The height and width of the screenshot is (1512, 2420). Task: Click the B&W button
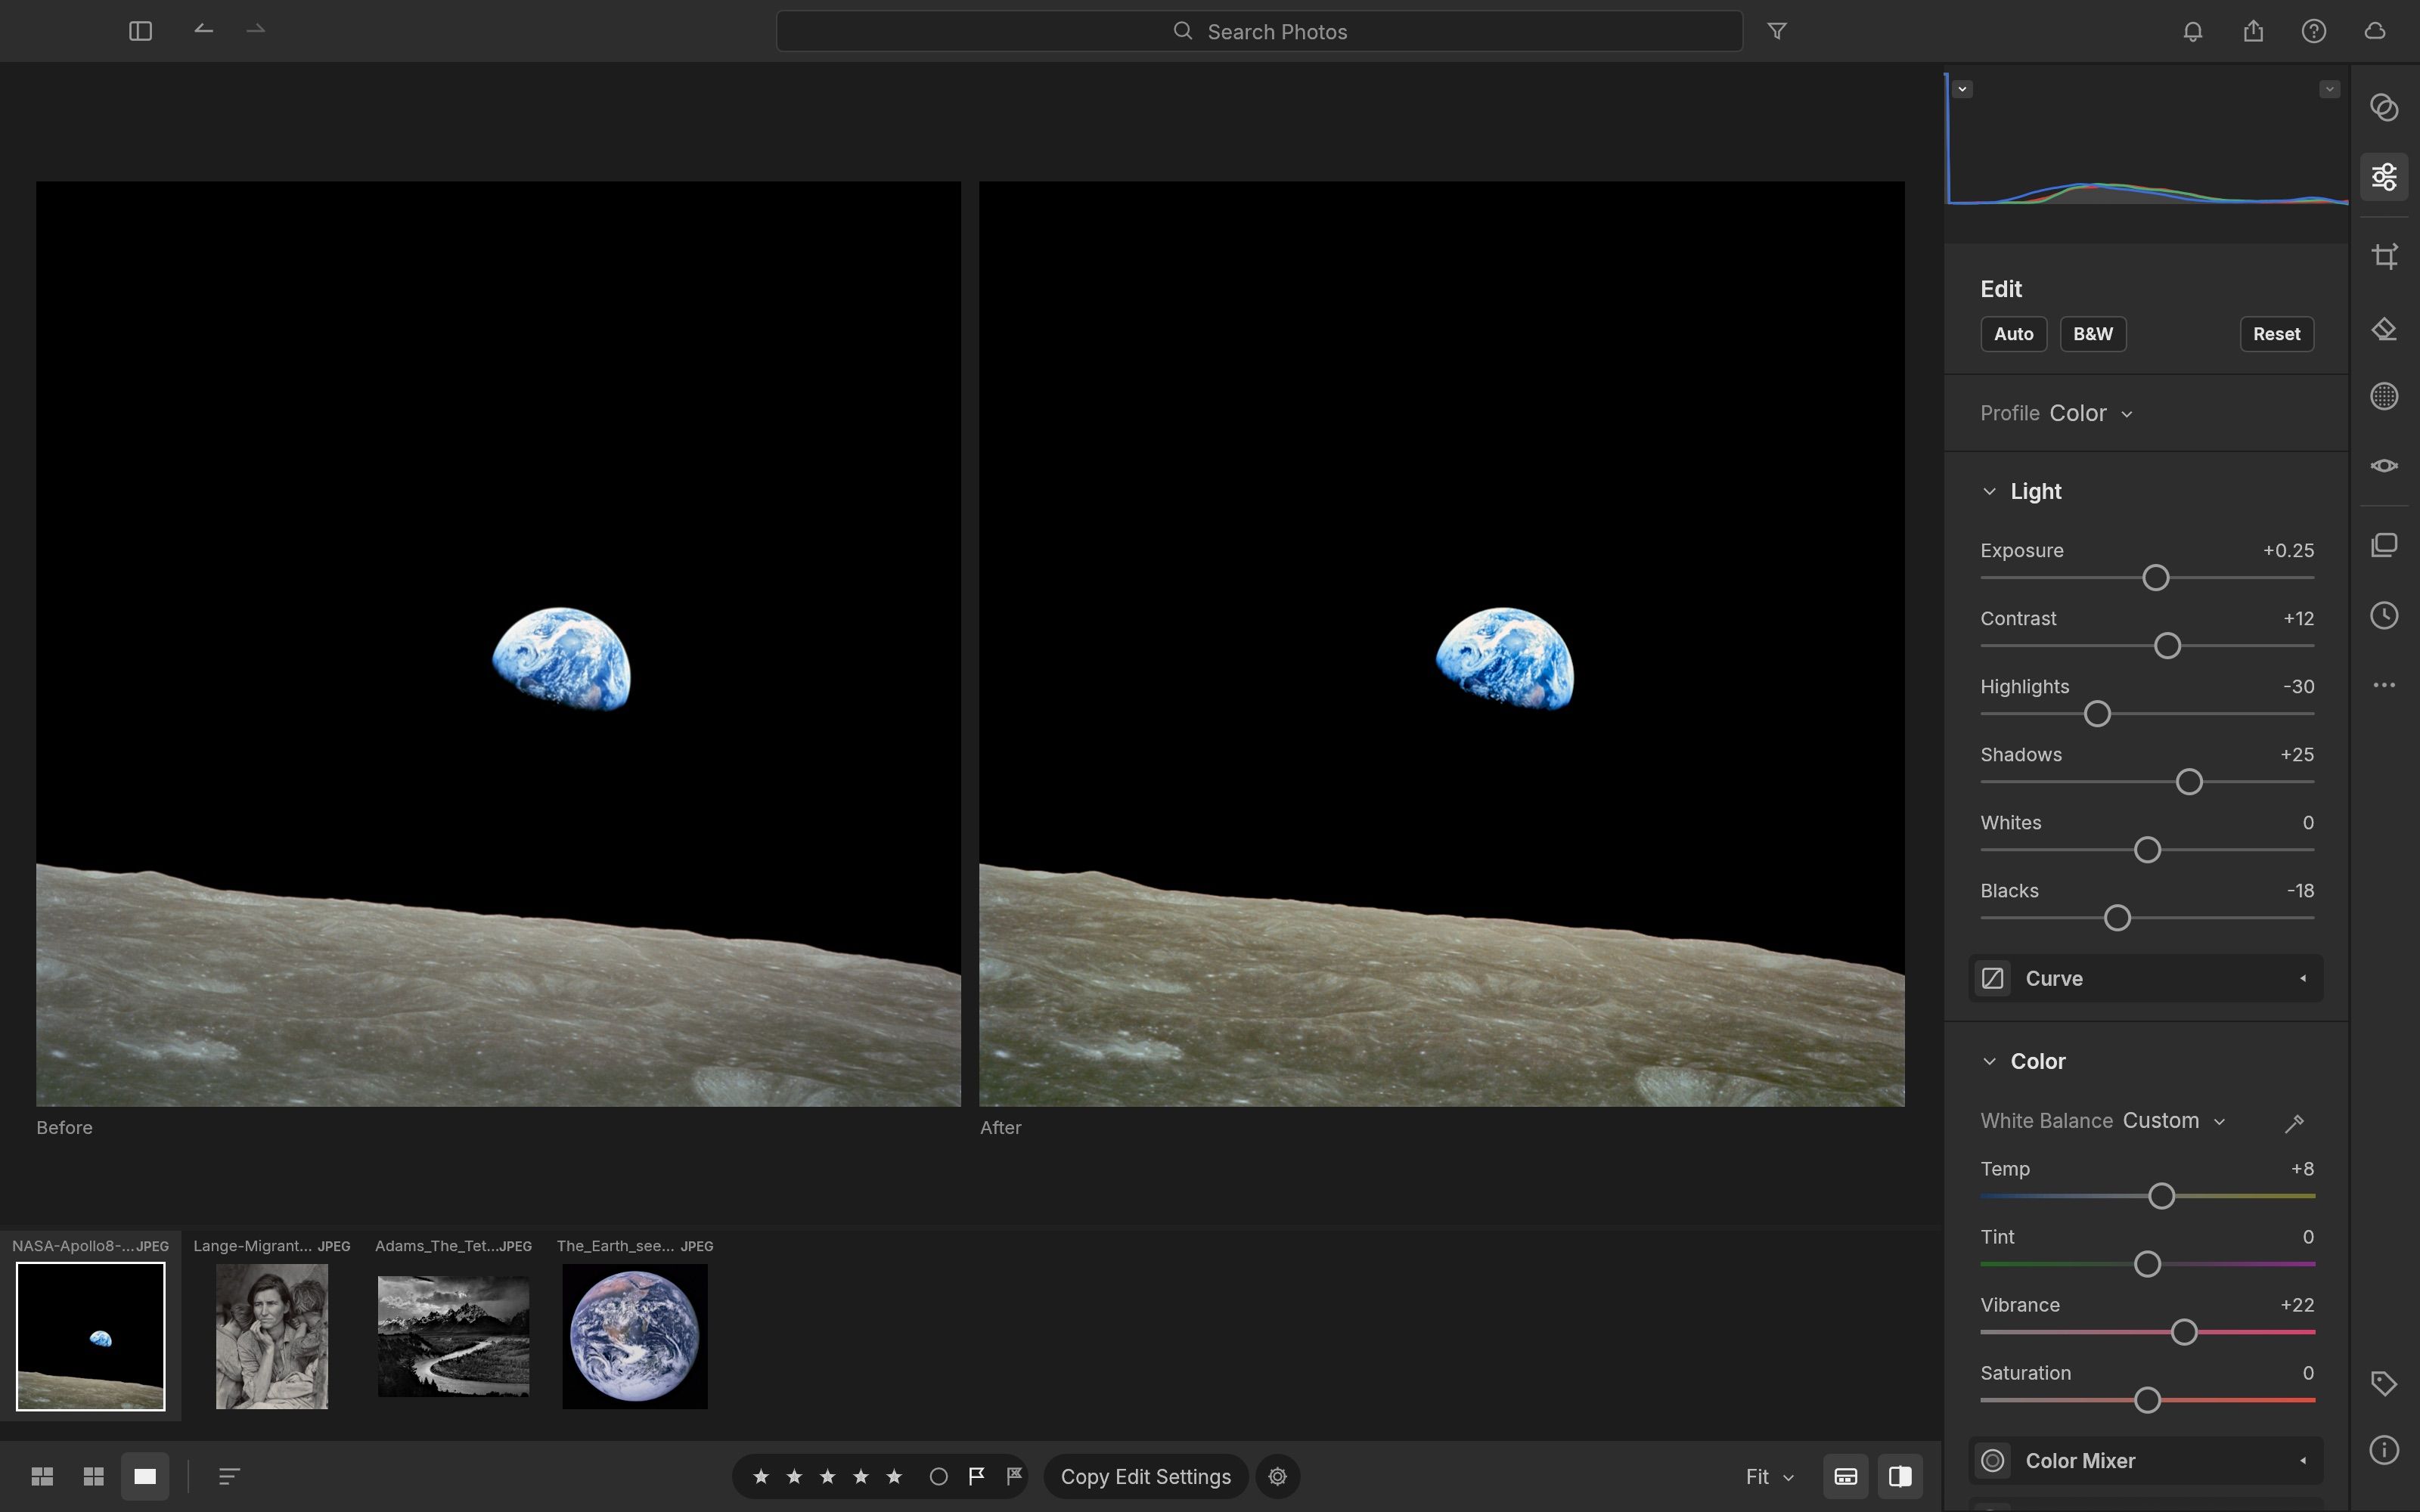[2092, 334]
